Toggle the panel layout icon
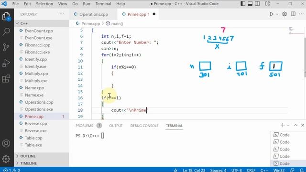 coord(250,3)
